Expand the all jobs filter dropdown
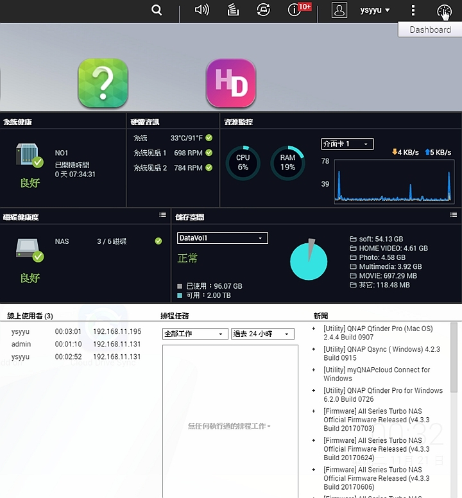This screenshot has height=498, width=462. 195,334
